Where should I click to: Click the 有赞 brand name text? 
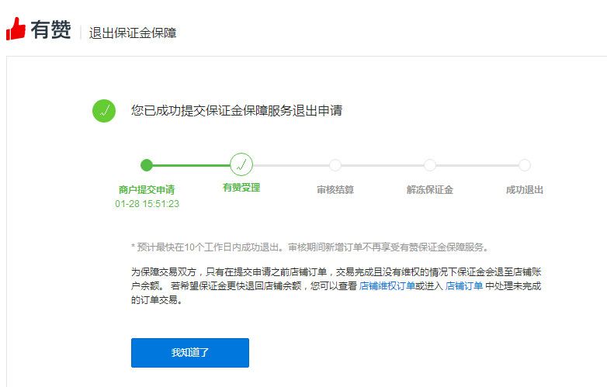51,30
